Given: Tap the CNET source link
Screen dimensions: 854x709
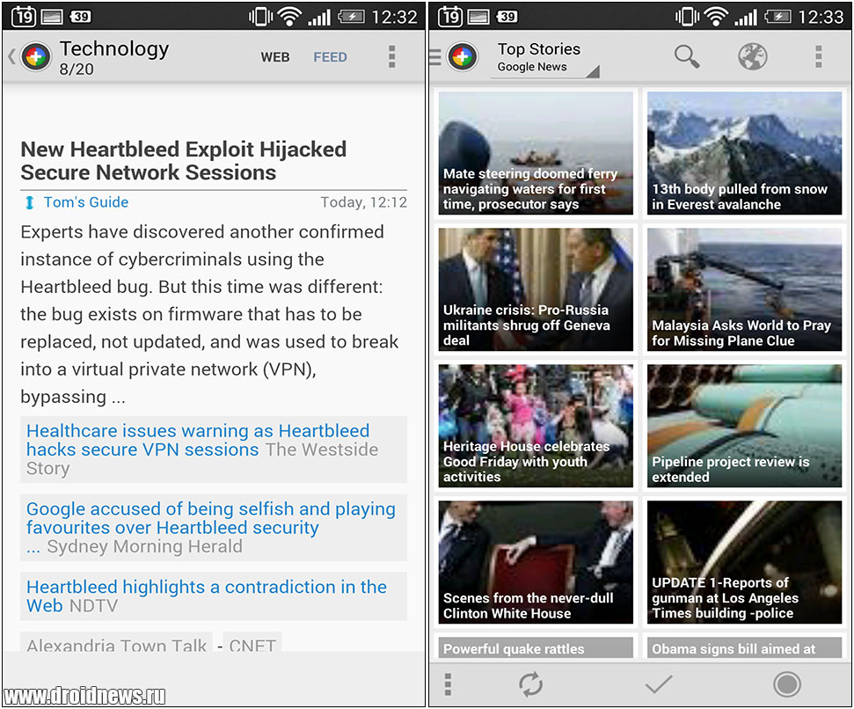Looking at the screenshot, I should [x=252, y=642].
